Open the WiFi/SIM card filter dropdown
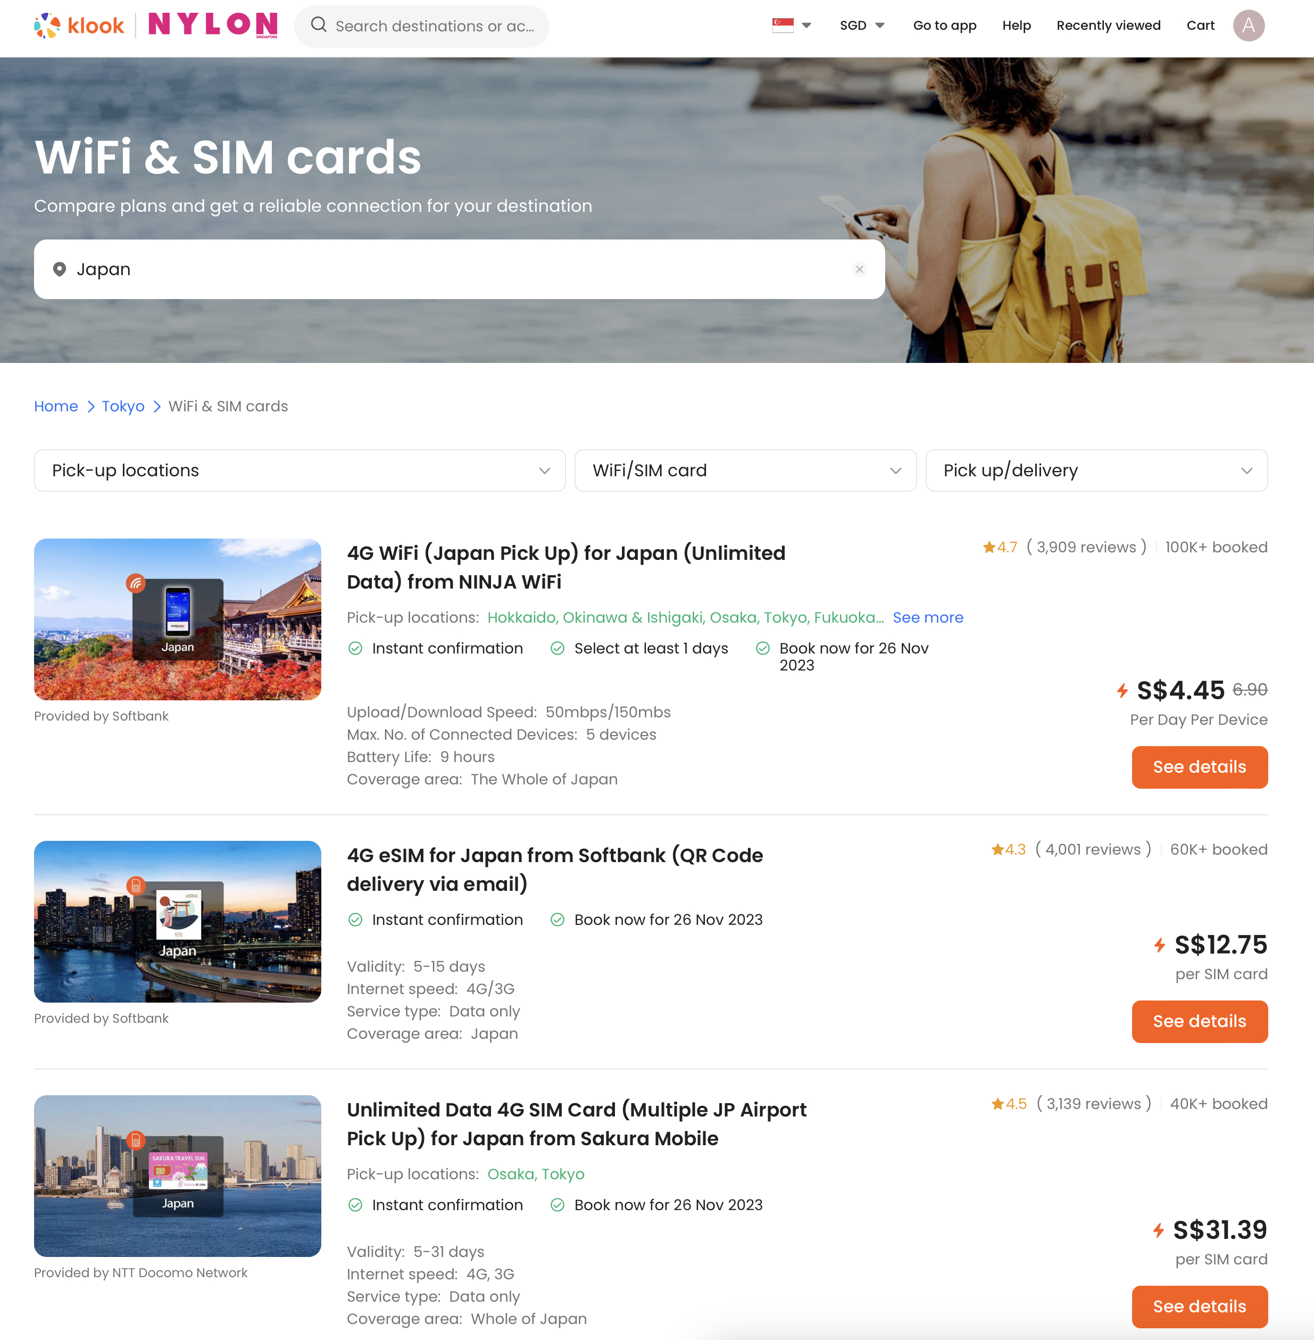The width and height of the screenshot is (1314, 1340). [x=745, y=470]
